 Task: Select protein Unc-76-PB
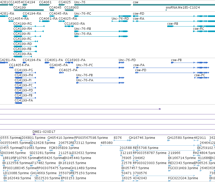pos(84,75)
